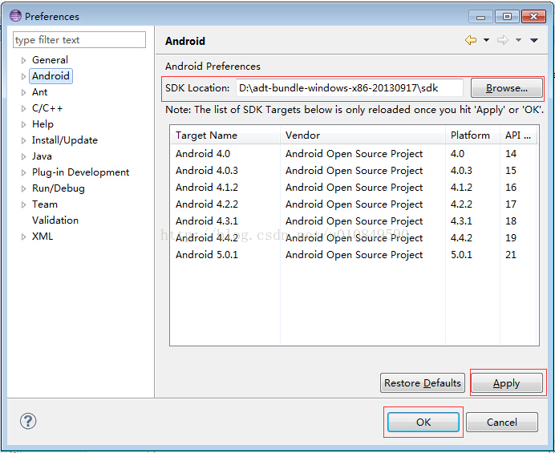The width and height of the screenshot is (555, 453).
Task: Select XML in the preferences tree
Action: [43, 237]
